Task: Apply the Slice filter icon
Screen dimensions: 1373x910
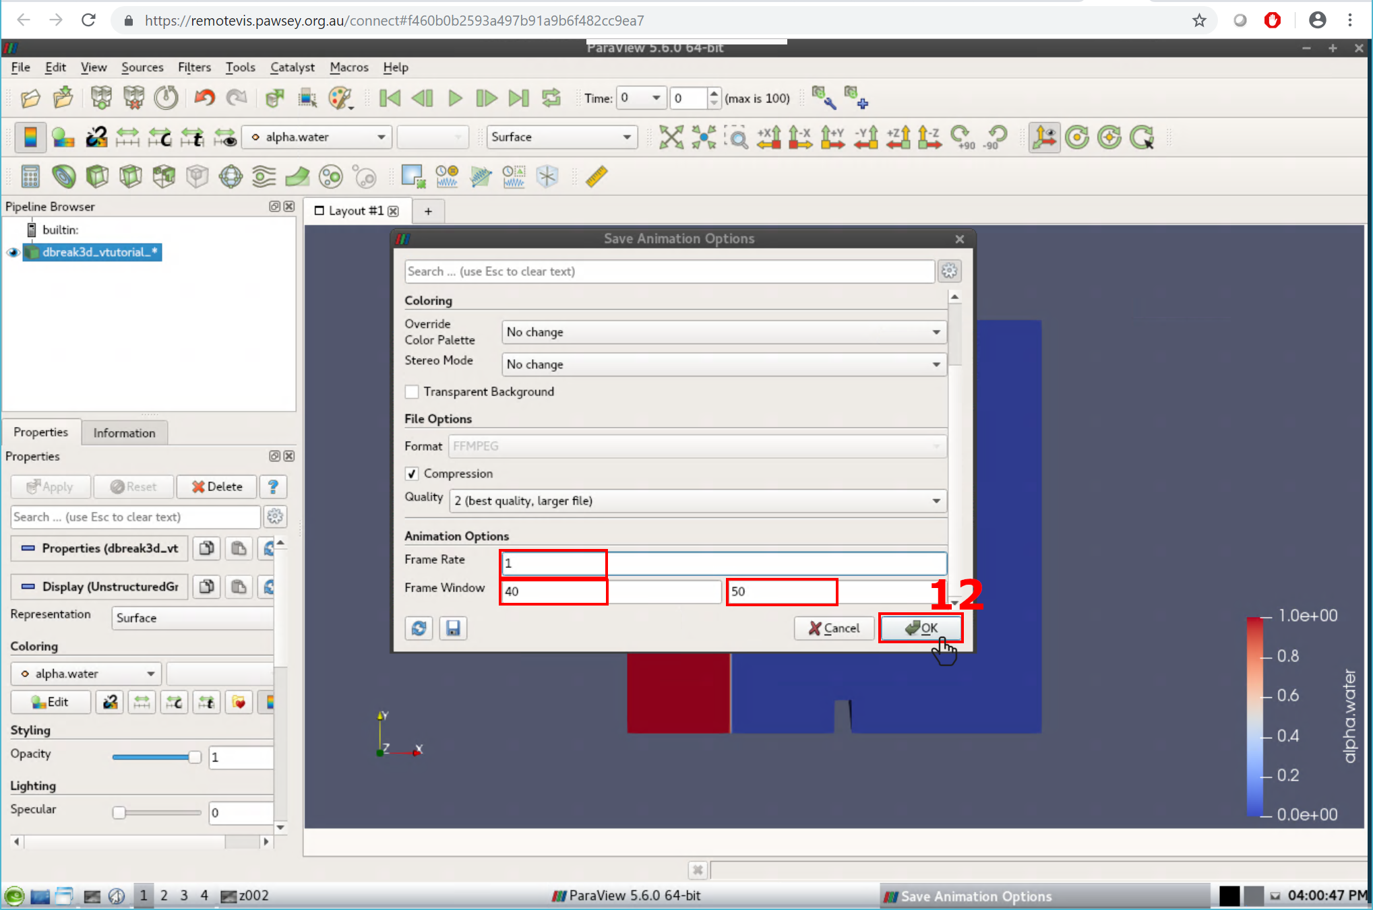Action: [x=130, y=176]
